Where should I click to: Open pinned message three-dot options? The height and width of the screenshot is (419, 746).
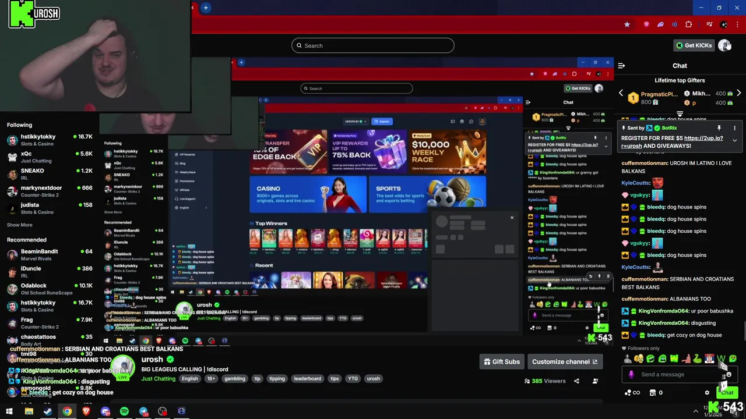734,128
